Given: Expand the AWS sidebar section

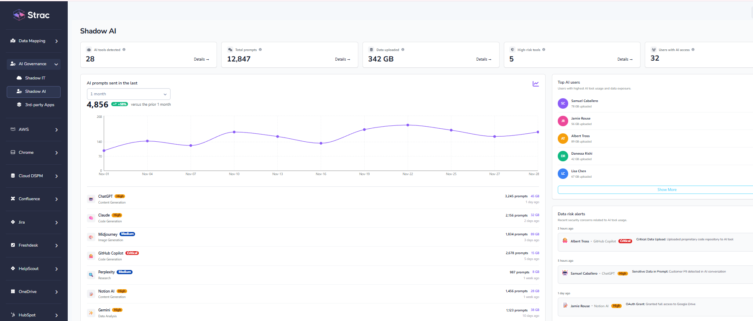Looking at the screenshot, I should point(34,130).
